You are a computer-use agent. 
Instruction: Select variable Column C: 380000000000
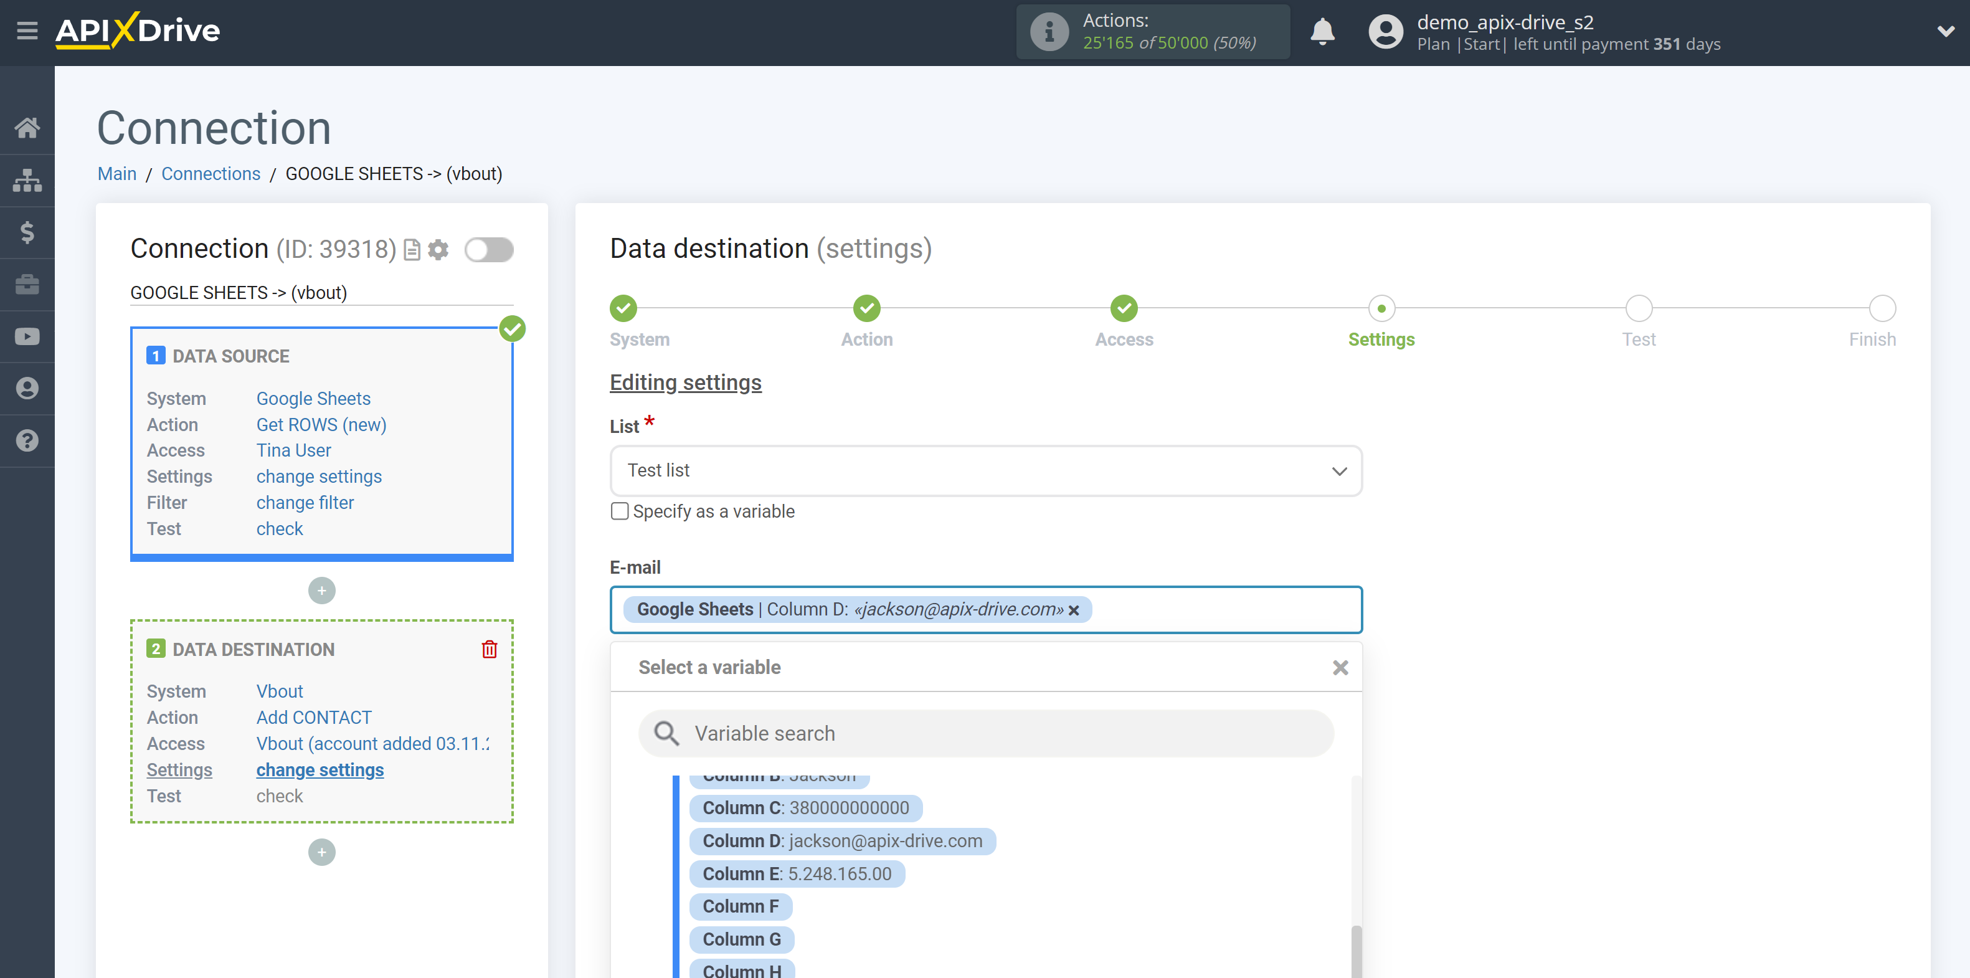[806, 807]
